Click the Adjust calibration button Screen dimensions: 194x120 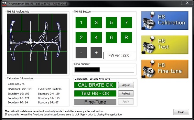click(x=126, y=85)
